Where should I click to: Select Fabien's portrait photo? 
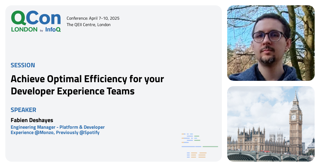coord(271,43)
